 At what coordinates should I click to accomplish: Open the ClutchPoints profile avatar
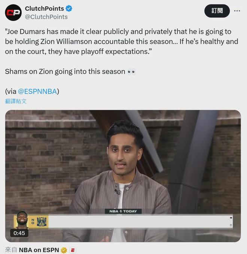pyautogui.click(x=13, y=12)
